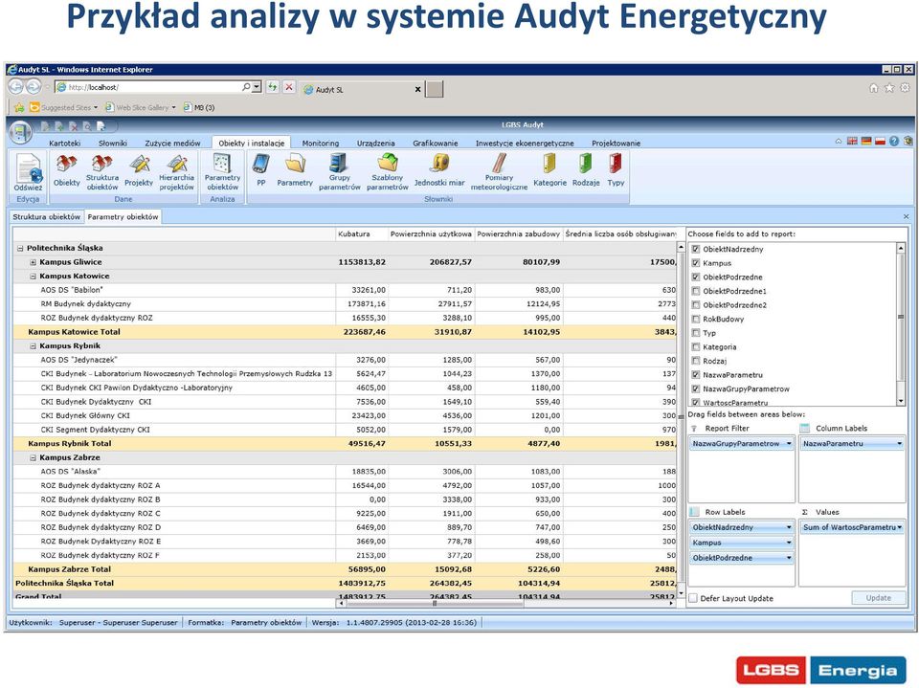Click the browser back arrow
The height and width of the screenshot is (688, 919).
[x=16, y=87]
